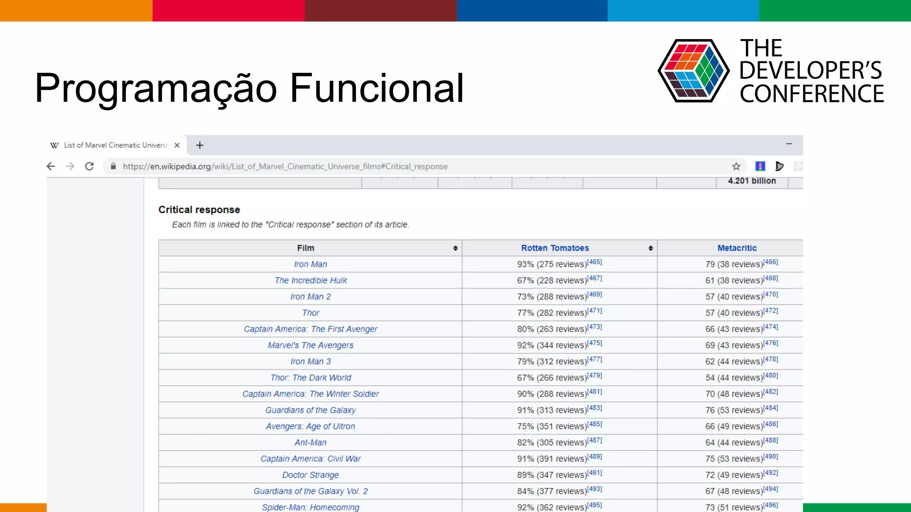Open Spider-Man: Homecoming link
This screenshot has width=911, height=512.
click(x=310, y=507)
